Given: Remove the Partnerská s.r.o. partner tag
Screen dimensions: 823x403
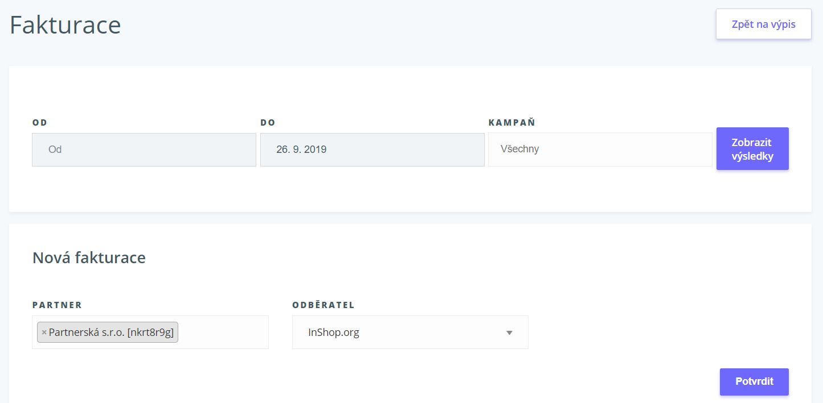Looking at the screenshot, I should pyautogui.click(x=44, y=333).
